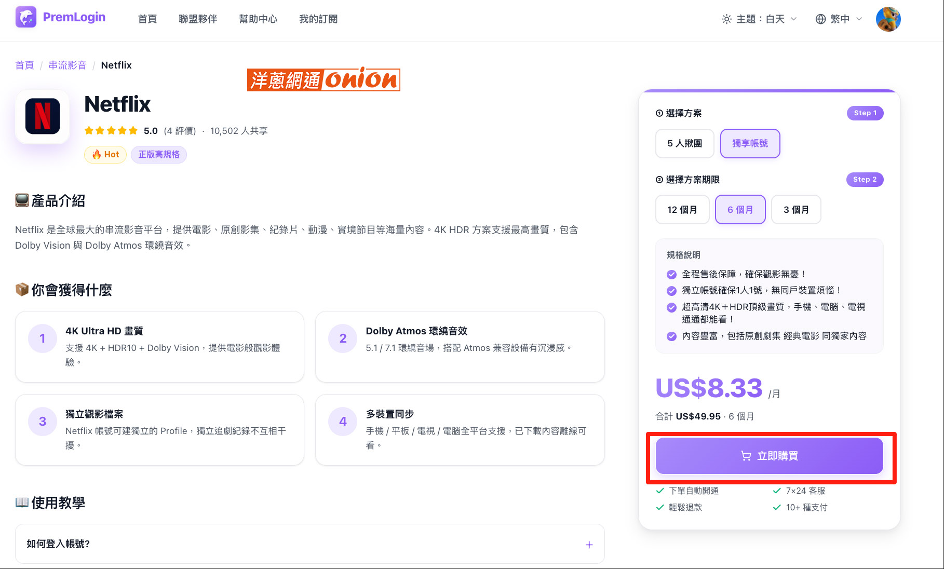Click the Step 2 badge
This screenshot has height=569, width=944.
click(x=865, y=180)
